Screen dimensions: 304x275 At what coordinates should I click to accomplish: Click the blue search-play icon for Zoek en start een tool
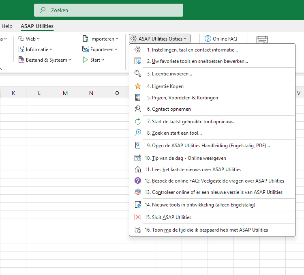[x=138, y=133]
